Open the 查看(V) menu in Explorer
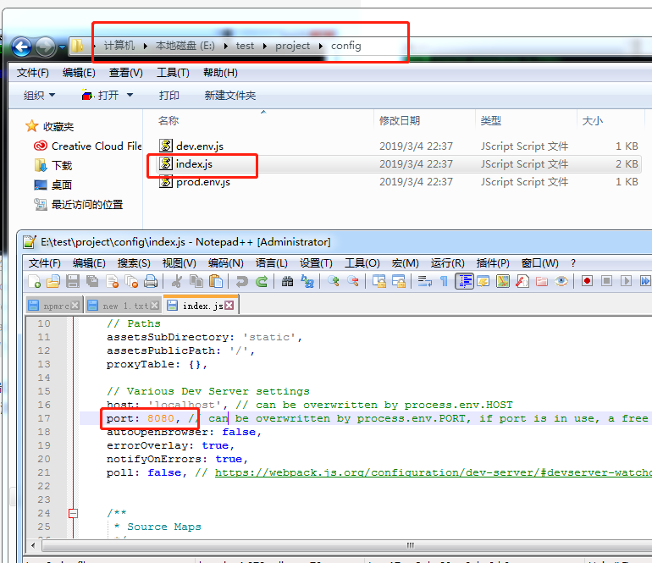Viewport: 652px width, 563px height. (125, 73)
